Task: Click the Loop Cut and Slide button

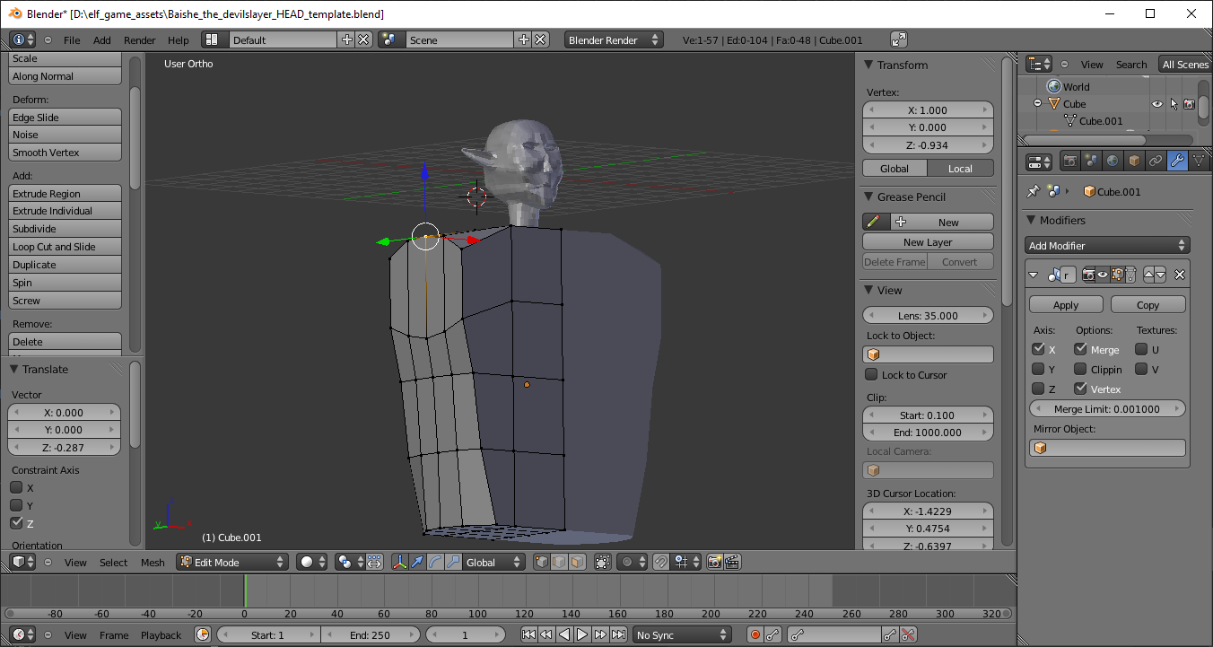Action: pyautogui.click(x=65, y=247)
